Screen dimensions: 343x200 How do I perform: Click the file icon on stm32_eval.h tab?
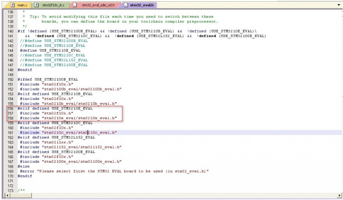[126, 5]
